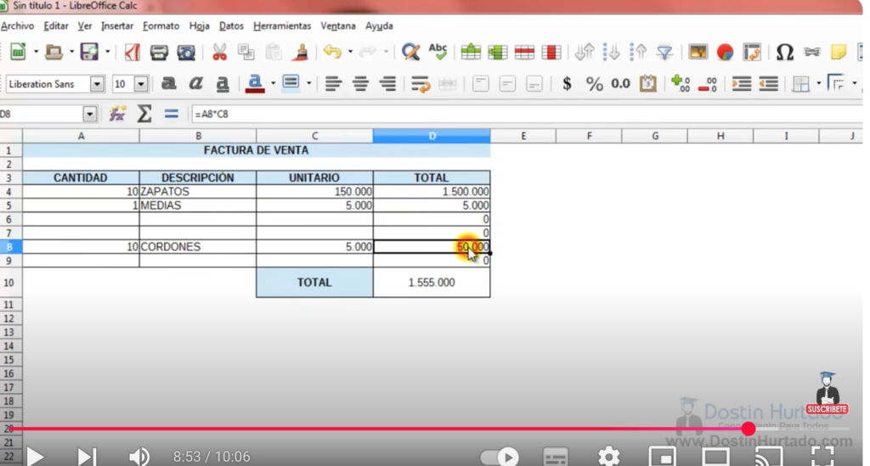Cut selection with the scissors icon
Image resolution: width=870 pixels, height=466 pixels.
220,52
